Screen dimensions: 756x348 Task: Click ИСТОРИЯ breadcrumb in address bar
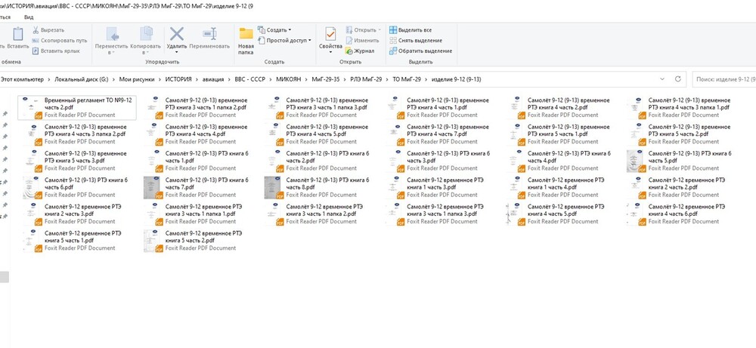point(178,79)
